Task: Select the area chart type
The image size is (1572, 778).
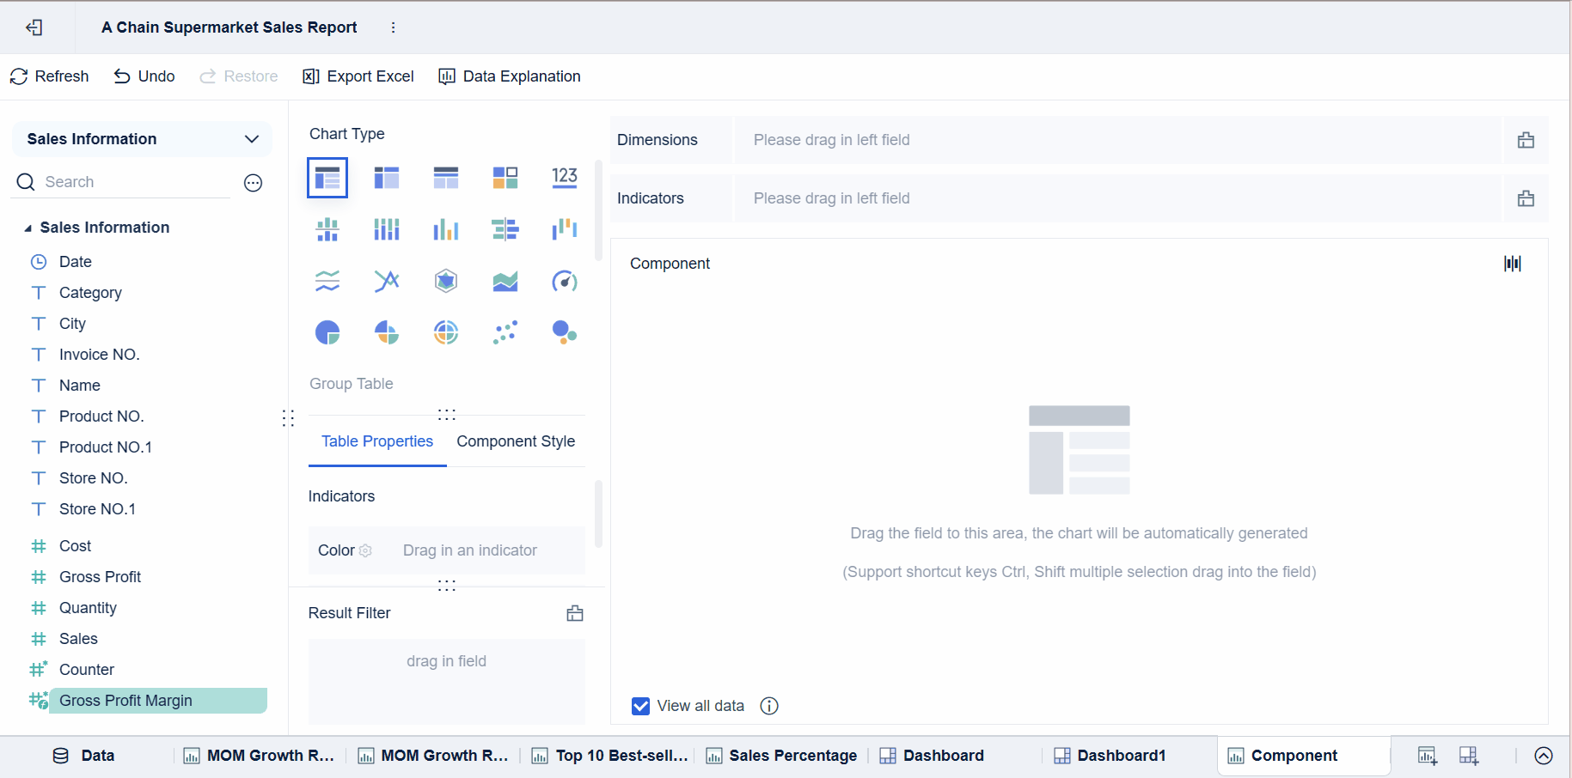Action: coord(505,280)
